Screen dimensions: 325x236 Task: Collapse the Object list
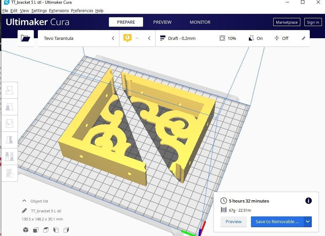pyautogui.click(x=24, y=201)
